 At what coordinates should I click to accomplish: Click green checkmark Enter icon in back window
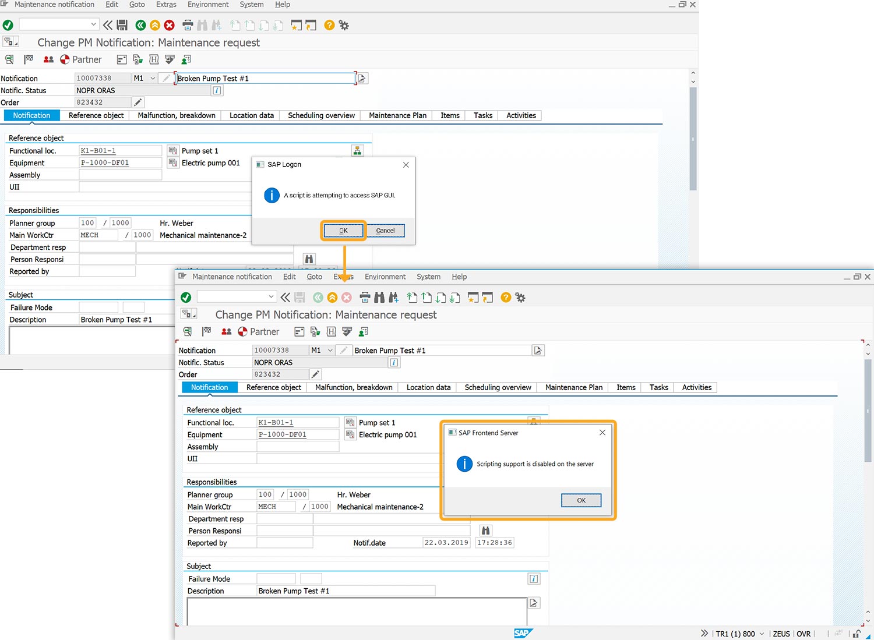pos(8,25)
